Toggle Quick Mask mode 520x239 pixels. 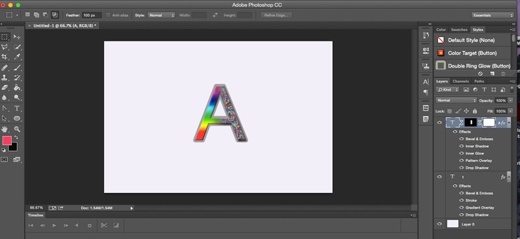(5, 159)
